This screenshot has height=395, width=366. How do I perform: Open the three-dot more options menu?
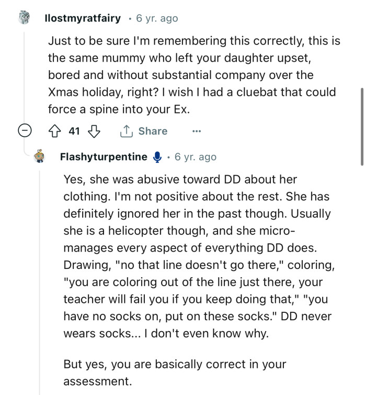point(196,131)
